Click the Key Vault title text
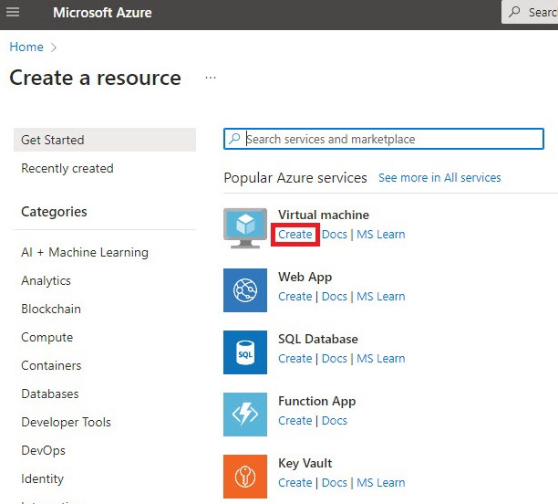The image size is (558, 504). (305, 463)
